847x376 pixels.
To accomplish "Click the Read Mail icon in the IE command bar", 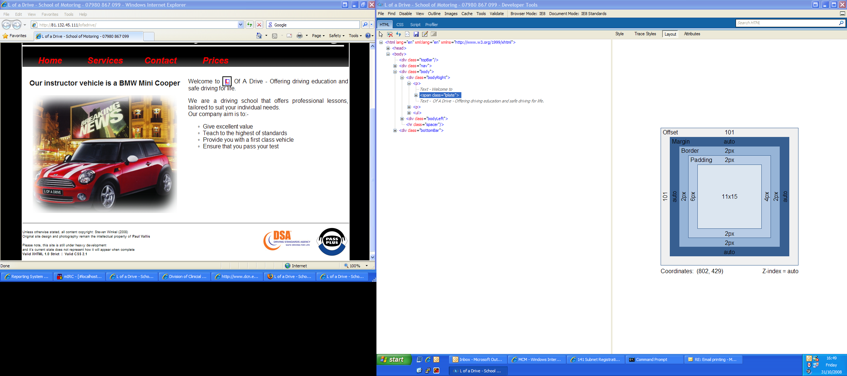I will point(289,36).
